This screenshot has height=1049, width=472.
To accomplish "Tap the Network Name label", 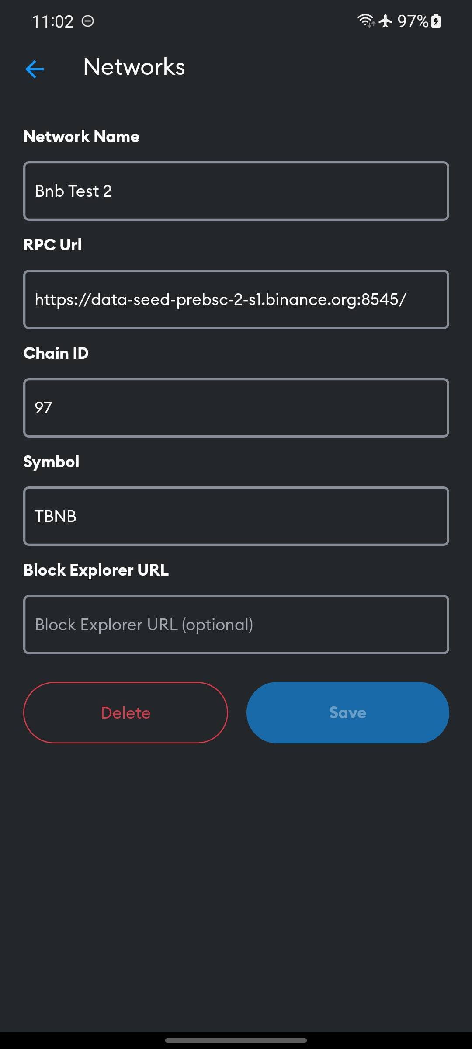I will pyautogui.click(x=81, y=136).
